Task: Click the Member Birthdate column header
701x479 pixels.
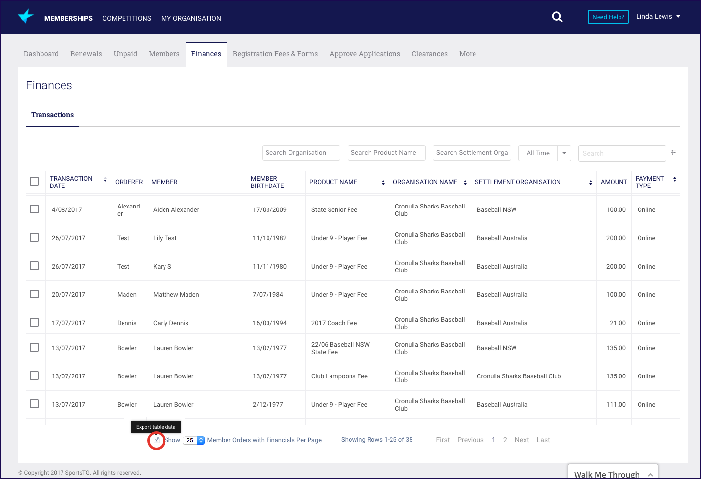Action: coord(268,182)
